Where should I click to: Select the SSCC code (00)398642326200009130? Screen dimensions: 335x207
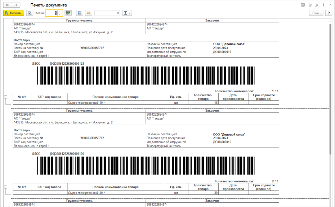67,154
